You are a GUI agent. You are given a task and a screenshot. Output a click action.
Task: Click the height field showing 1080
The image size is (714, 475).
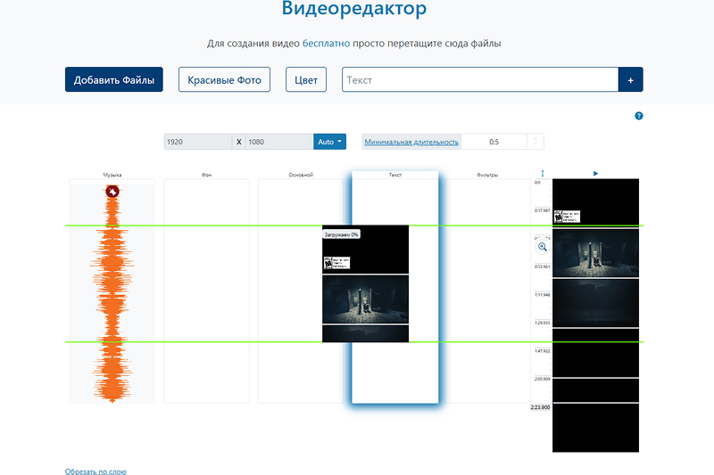278,142
